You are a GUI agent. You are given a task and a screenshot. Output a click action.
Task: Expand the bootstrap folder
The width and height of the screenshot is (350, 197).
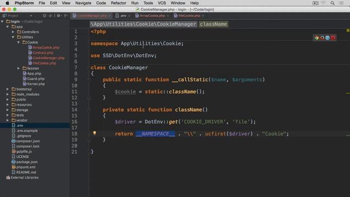point(8,89)
